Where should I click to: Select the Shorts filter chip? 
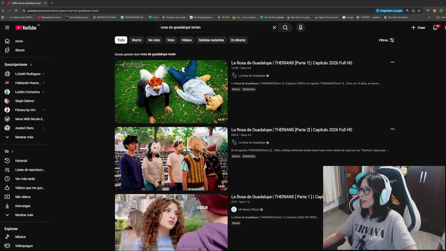tap(136, 40)
